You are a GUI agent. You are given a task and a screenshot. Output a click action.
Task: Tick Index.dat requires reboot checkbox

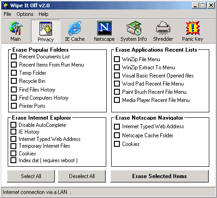tap(14, 160)
